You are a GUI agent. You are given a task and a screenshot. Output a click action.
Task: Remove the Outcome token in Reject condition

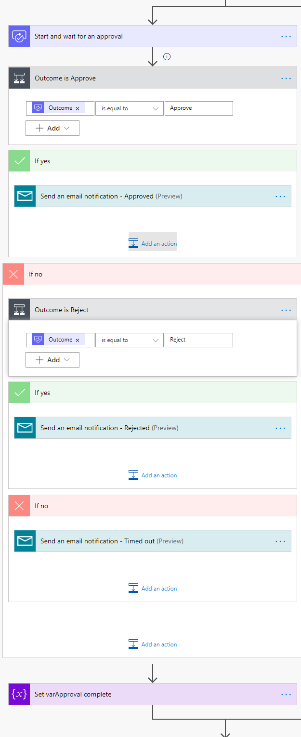(x=78, y=340)
